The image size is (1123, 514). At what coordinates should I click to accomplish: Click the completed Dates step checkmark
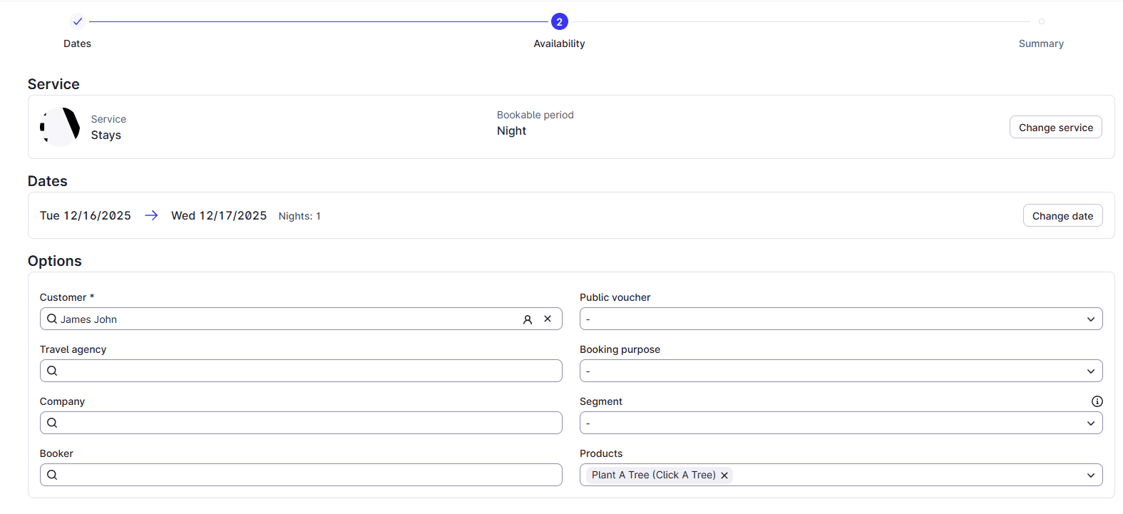pyautogui.click(x=78, y=21)
